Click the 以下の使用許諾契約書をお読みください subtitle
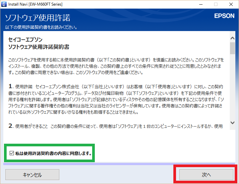Screen dimensions: 239x184 tap(41, 27)
